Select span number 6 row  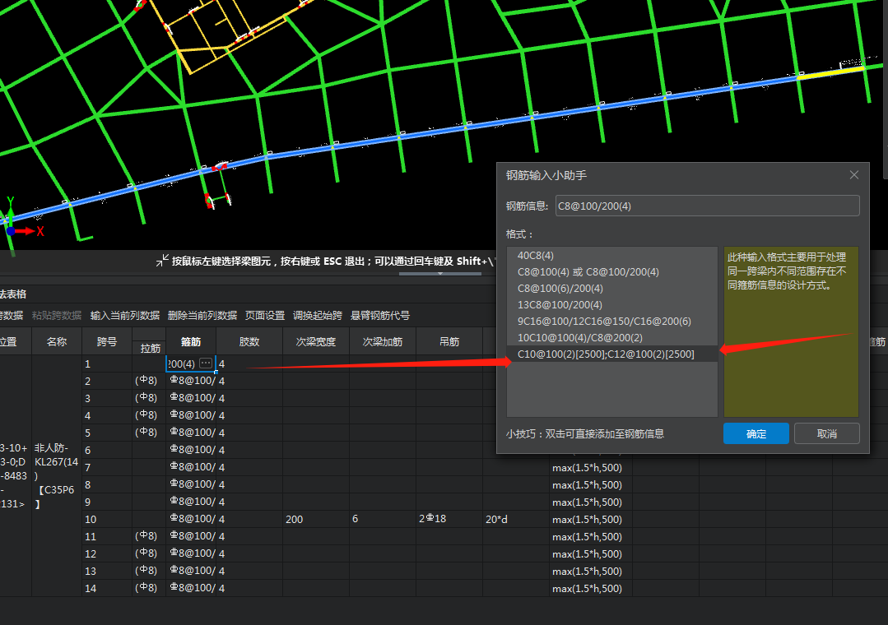coord(107,450)
